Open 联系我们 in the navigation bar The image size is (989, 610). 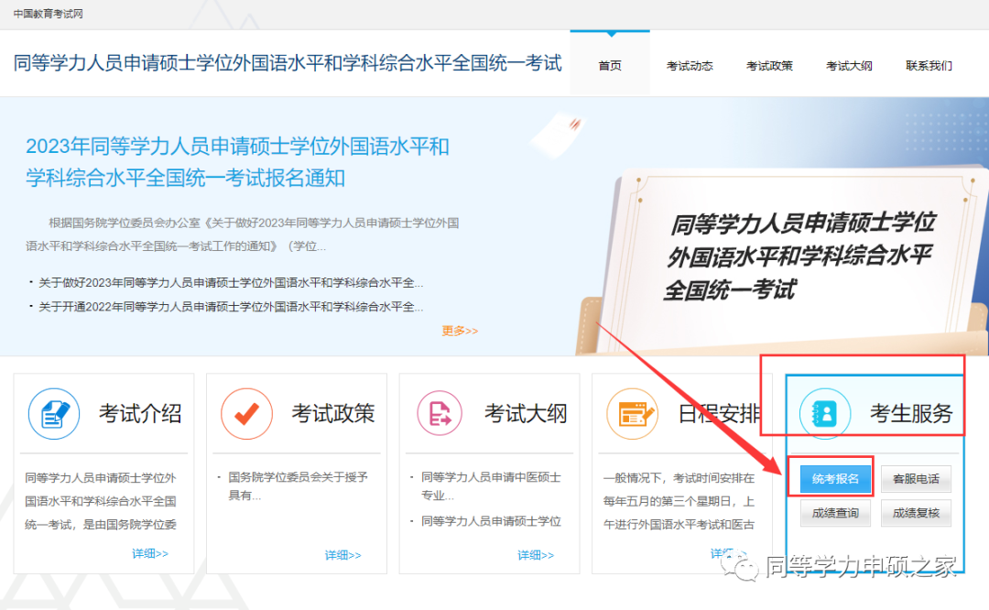(x=929, y=66)
